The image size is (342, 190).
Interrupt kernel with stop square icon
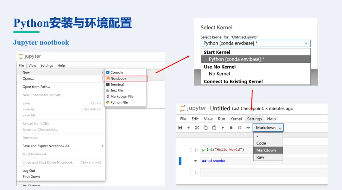point(231,128)
